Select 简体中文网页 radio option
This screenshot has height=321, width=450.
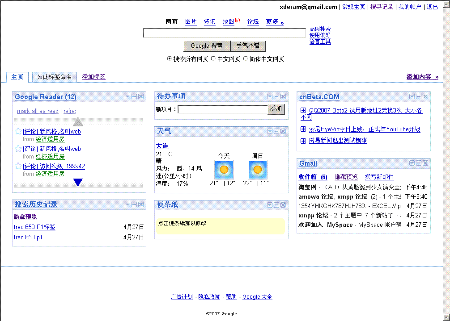pos(246,58)
